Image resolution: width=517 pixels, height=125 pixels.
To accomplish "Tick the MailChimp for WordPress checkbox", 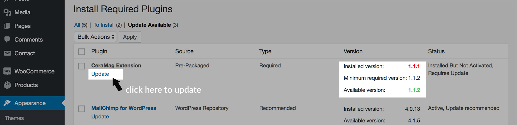I will [82, 109].
